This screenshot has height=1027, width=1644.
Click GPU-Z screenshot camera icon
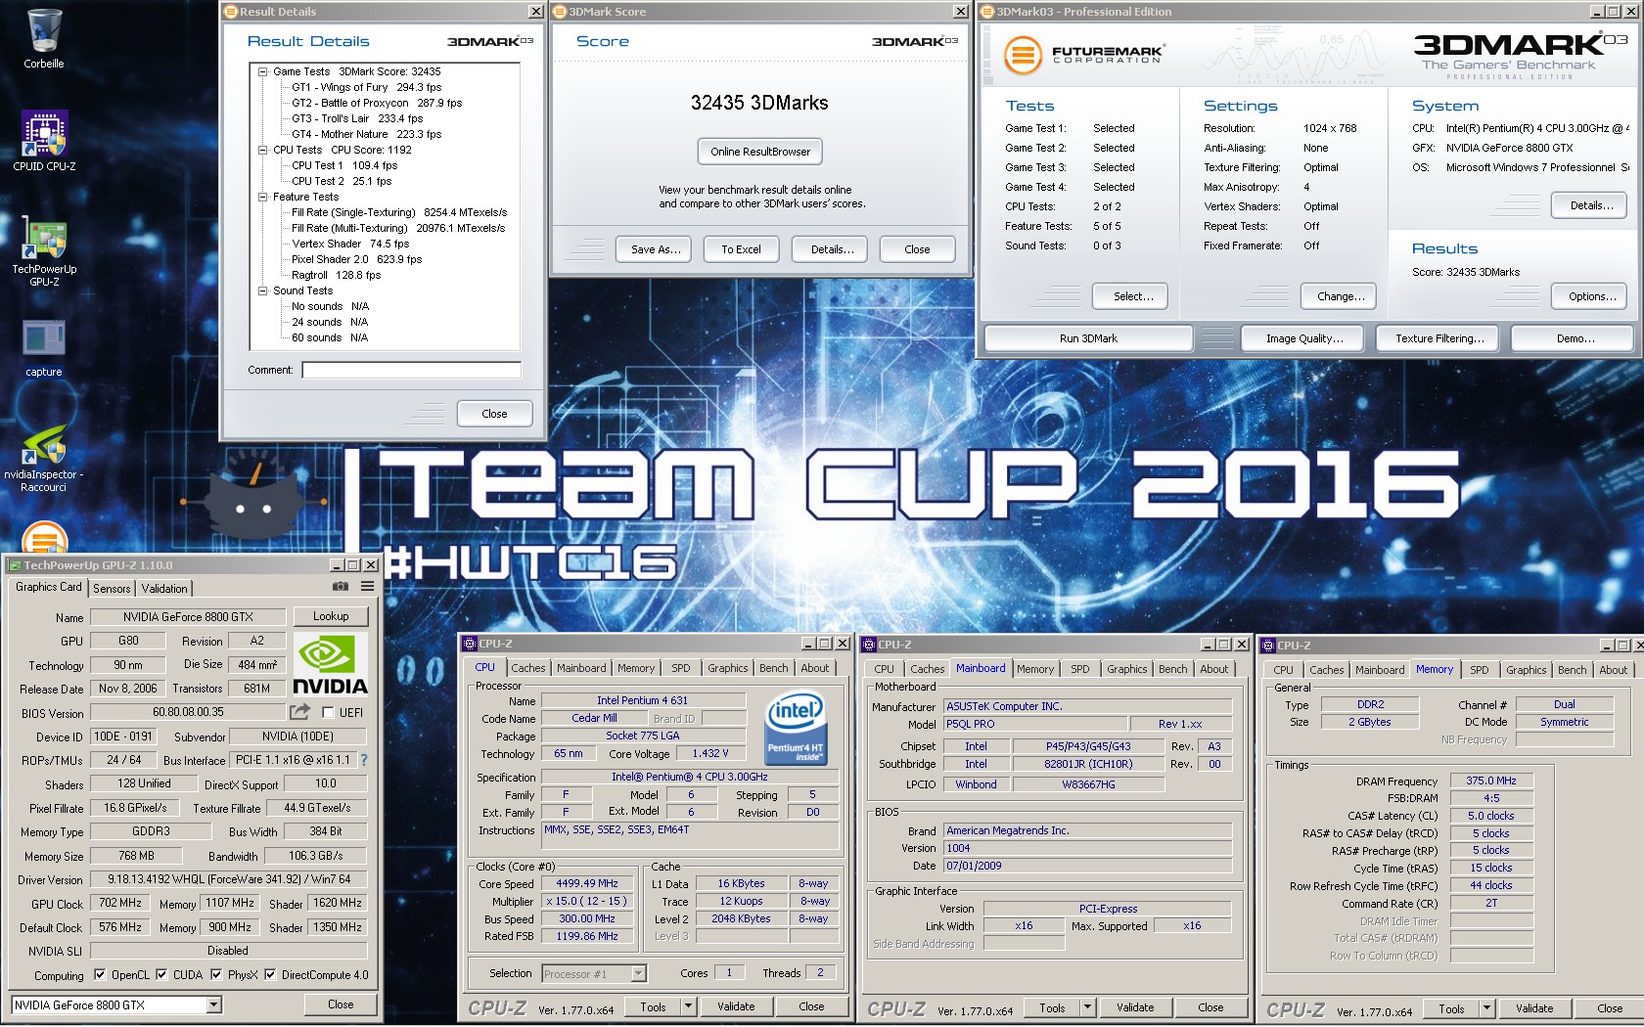point(341,587)
